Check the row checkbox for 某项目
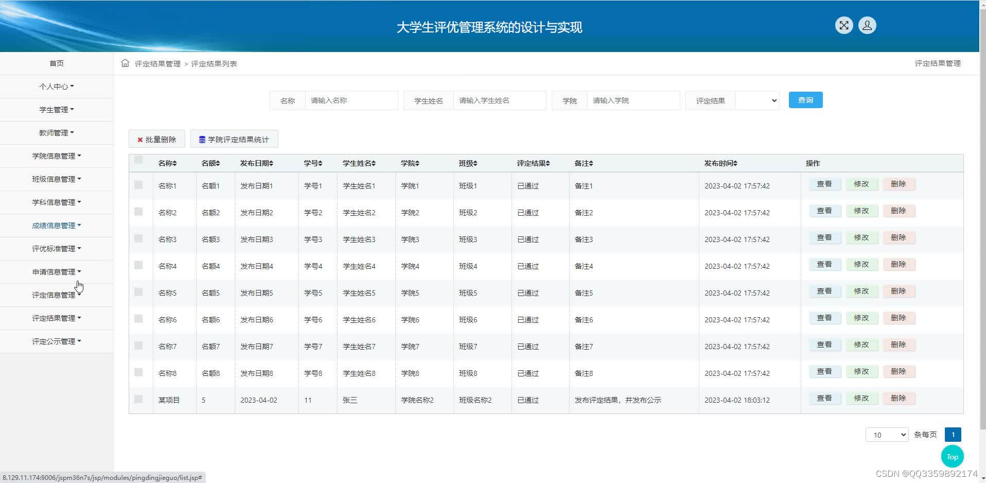Viewport: 986px width, 483px height. click(x=138, y=399)
